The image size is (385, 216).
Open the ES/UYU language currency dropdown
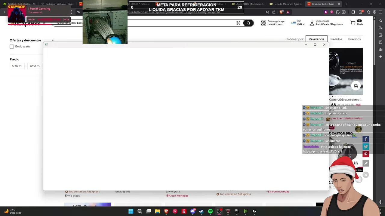(x=298, y=23)
